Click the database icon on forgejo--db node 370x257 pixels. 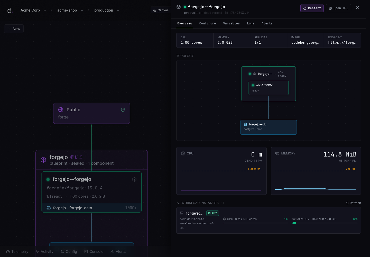click(x=245, y=124)
